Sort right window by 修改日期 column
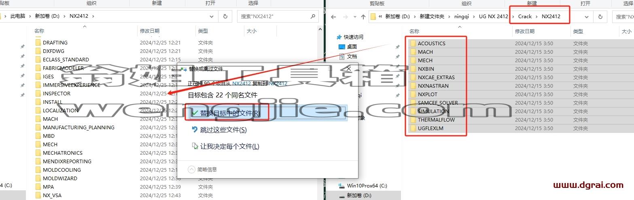Screen dimensions: 634x200 [x=525, y=31]
